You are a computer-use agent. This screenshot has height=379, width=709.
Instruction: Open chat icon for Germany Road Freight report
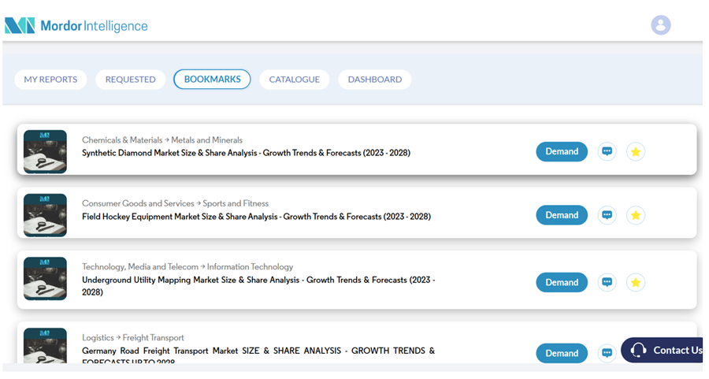(x=607, y=353)
